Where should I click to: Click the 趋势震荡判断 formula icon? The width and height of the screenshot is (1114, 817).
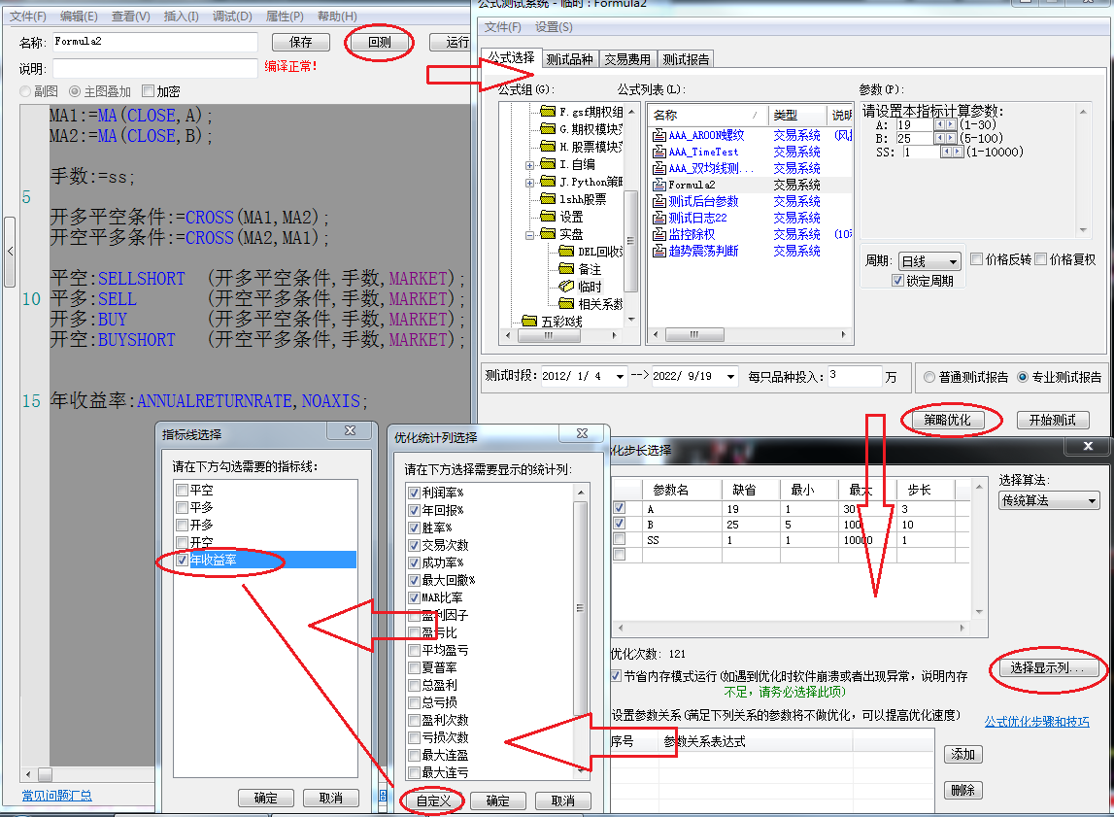(x=659, y=251)
